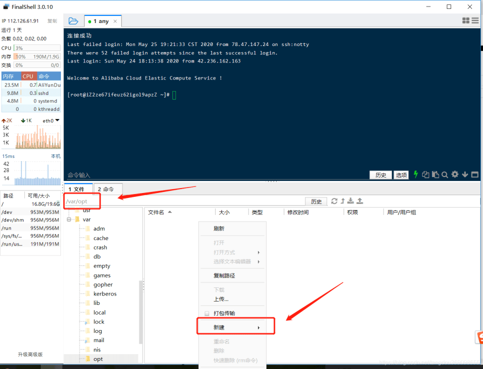The width and height of the screenshot is (483, 369).
Task: Click the paste into terminal icon
Action: (x=435, y=174)
